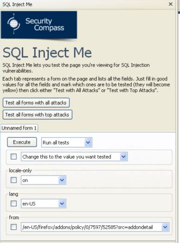Check the lang field checkbox

[x=13, y=204]
